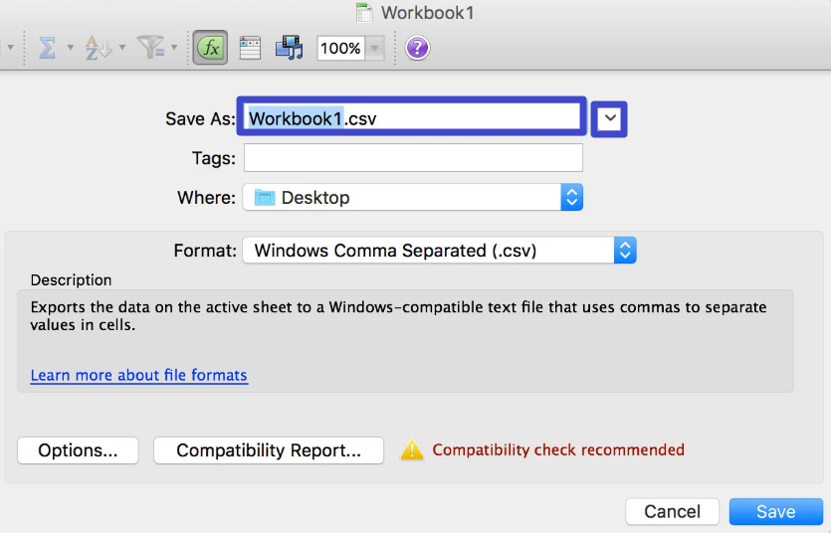The image size is (831, 533).
Task: Click the A-Z sort icon
Action: [99, 48]
